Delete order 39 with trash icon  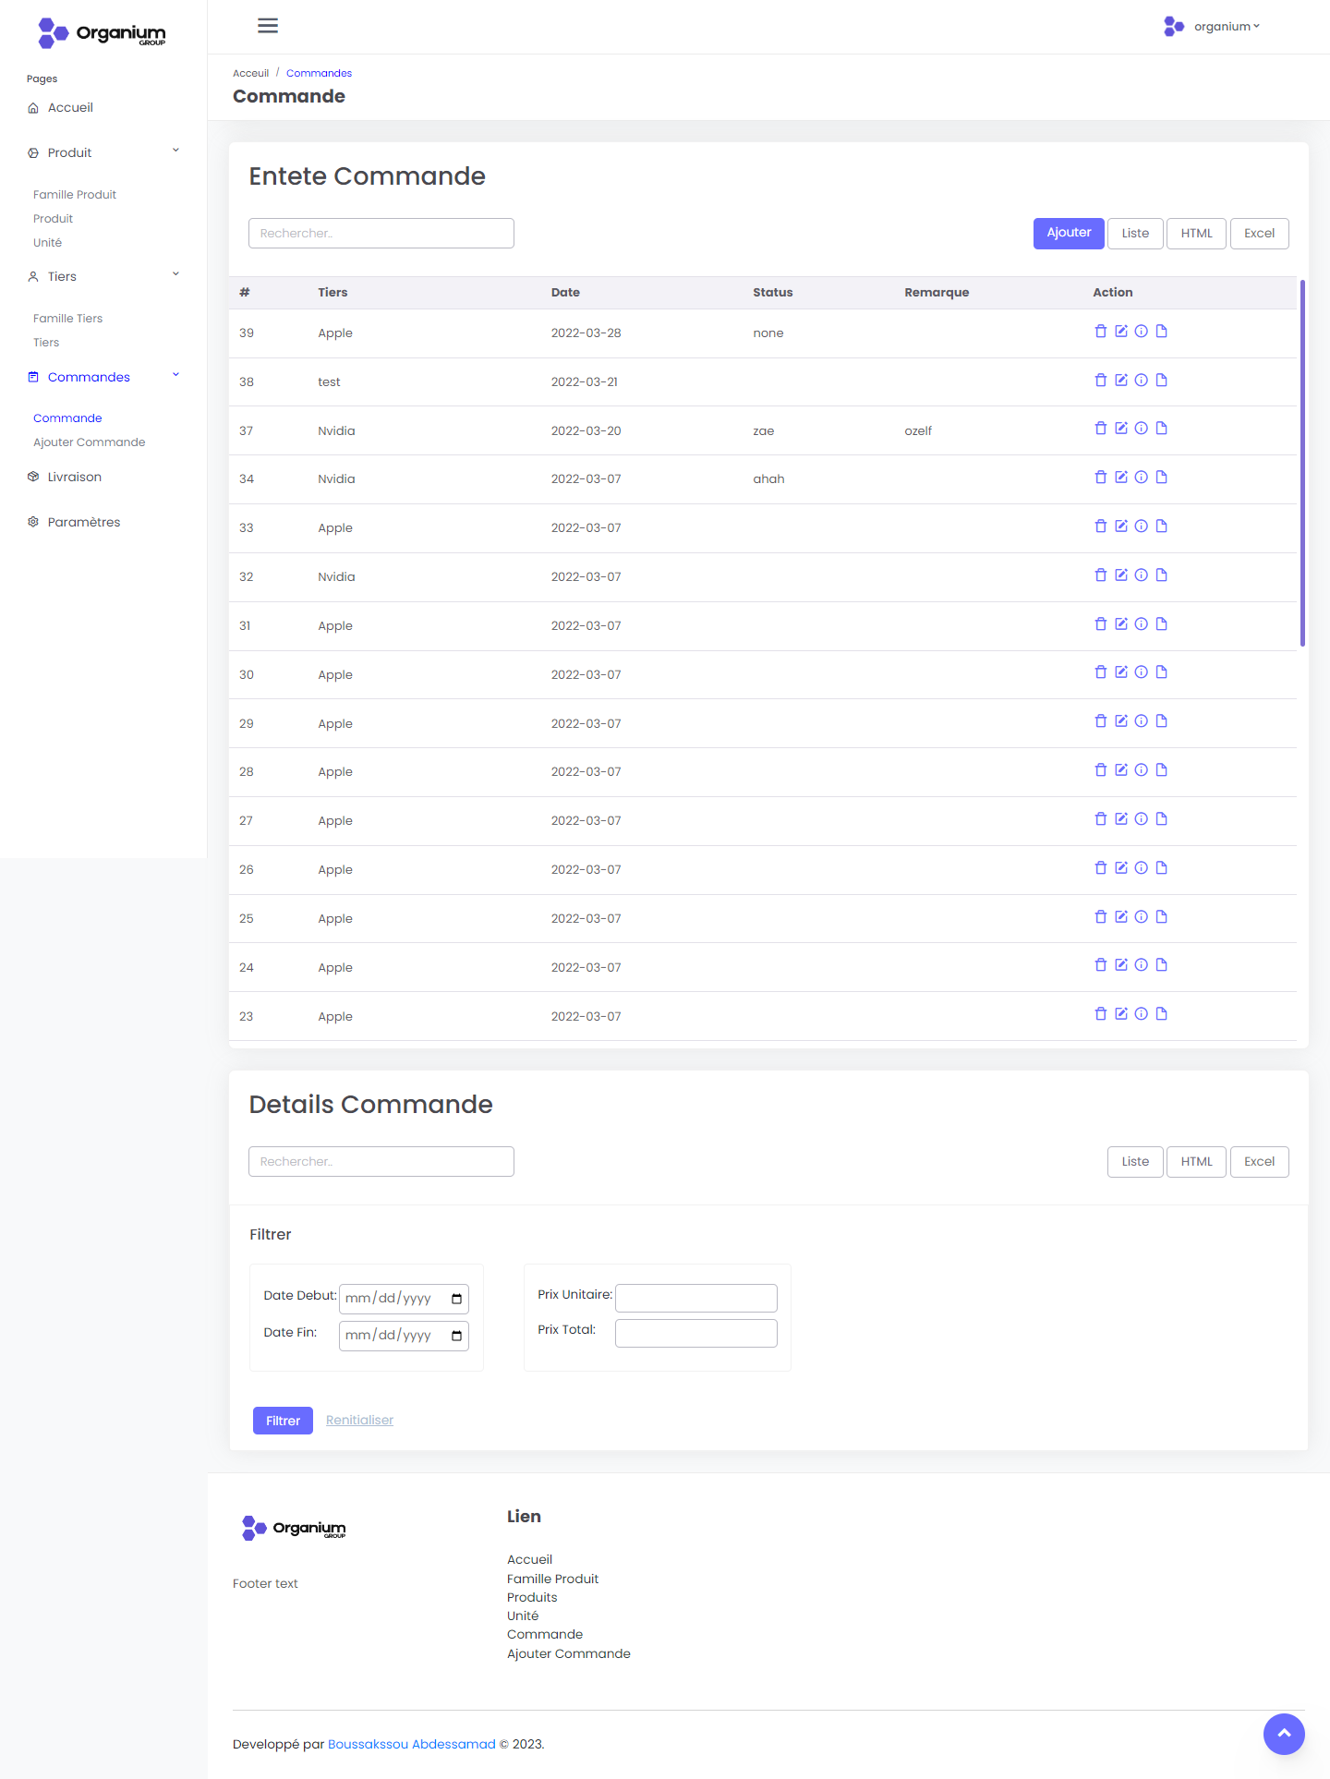pos(1100,332)
